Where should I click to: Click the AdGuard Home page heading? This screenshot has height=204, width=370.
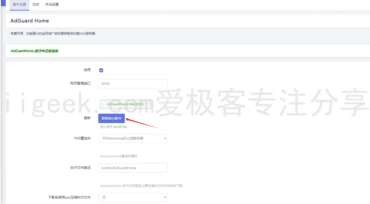point(29,21)
